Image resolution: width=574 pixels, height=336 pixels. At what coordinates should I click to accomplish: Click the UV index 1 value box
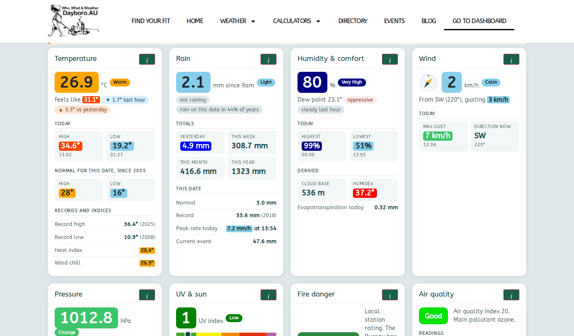click(x=186, y=318)
